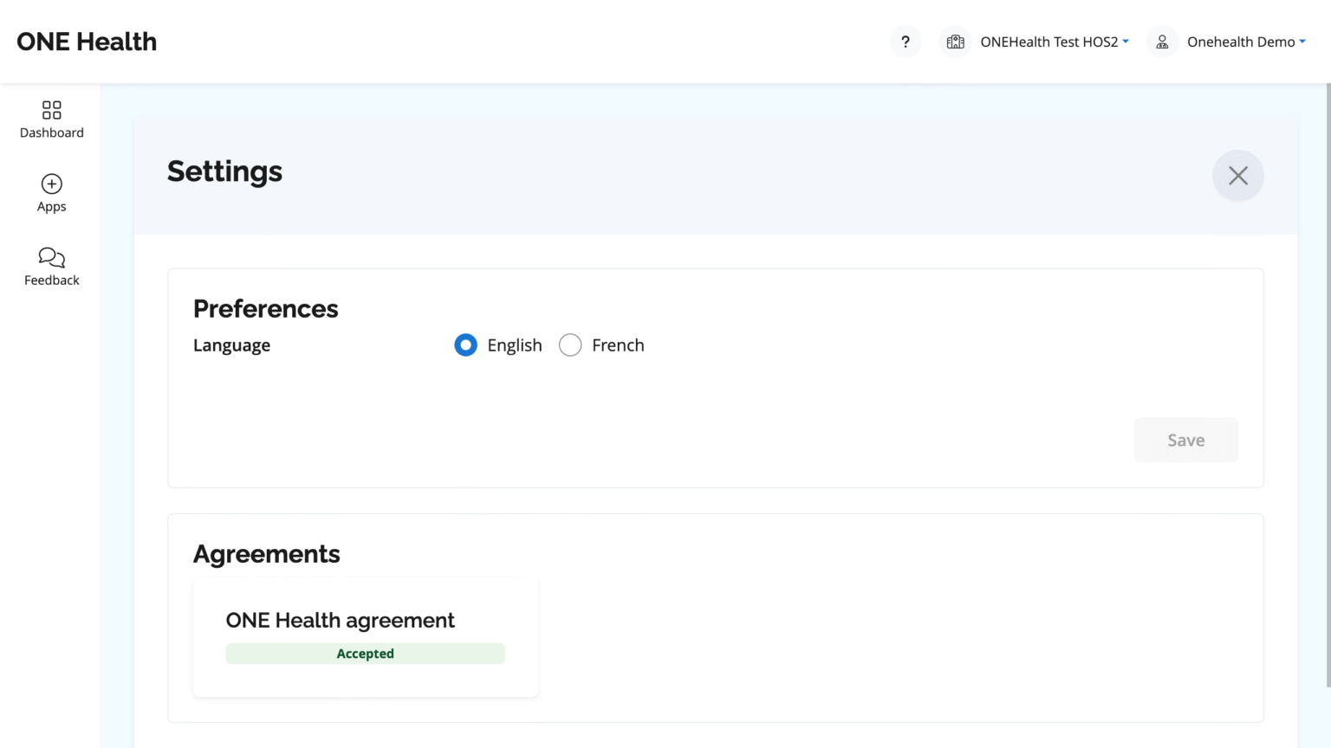
Task: Navigate to the Feedback menu label
Action: tap(52, 280)
